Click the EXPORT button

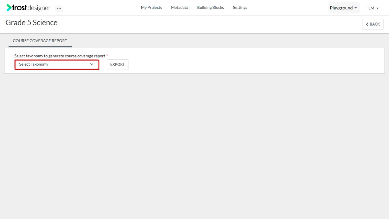117,64
